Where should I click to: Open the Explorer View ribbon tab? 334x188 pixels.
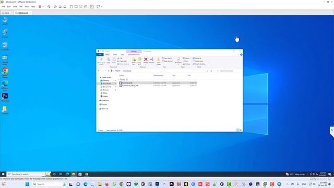[x=122, y=55]
